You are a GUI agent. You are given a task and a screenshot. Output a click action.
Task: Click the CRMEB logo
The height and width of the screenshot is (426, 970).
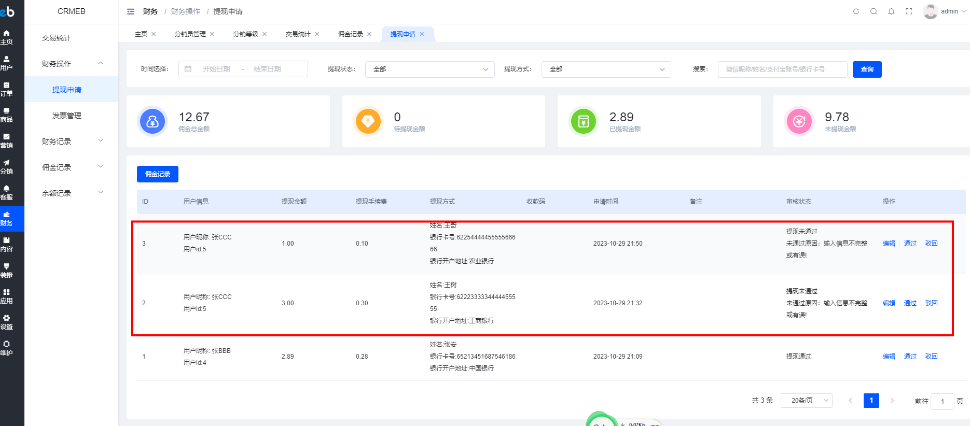(7, 11)
